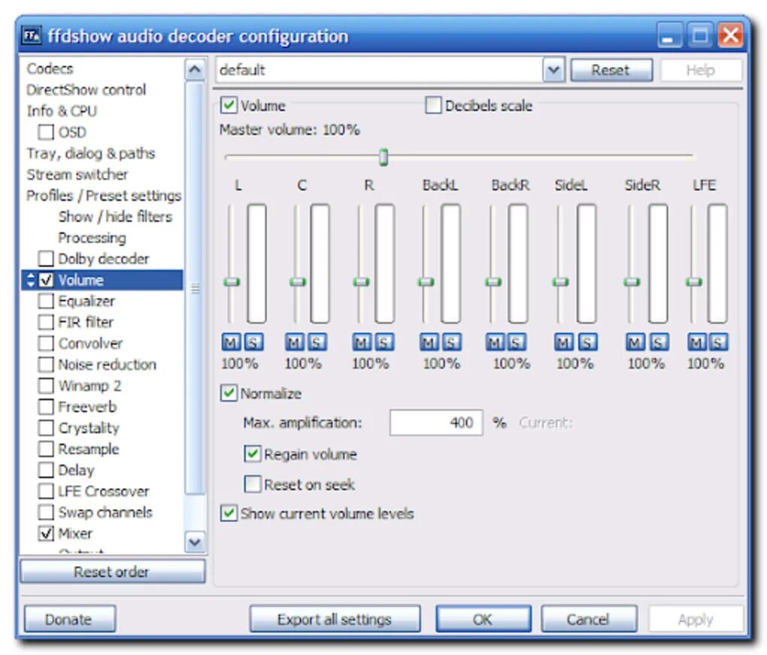Click the L channel volume slider handle
The height and width of the screenshot is (655, 767).
pos(232,282)
